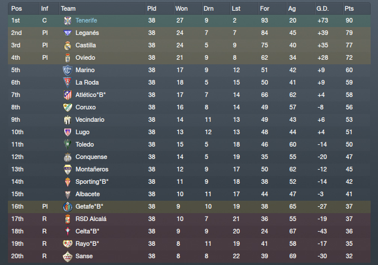Click the Oviedo club badge
The width and height of the screenshot is (378, 265).
tap(68, 58)
